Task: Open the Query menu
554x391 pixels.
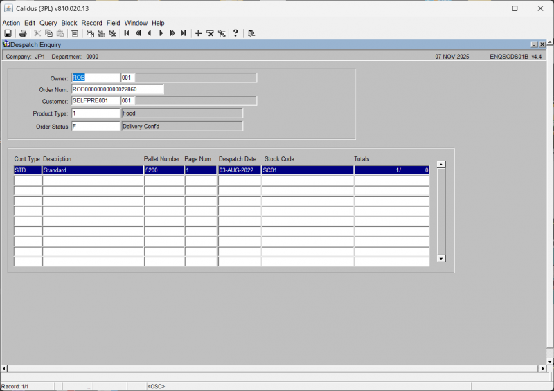Action: click(x=48, y=23)
